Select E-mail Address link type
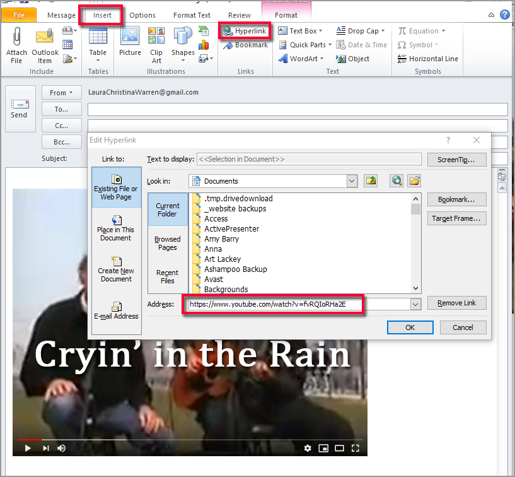 (116, 310)
